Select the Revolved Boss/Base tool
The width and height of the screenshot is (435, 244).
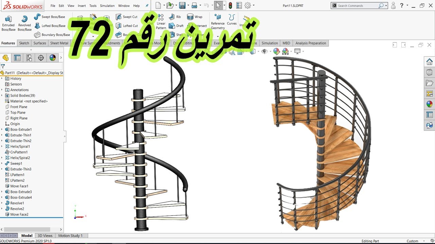(24, 23)
